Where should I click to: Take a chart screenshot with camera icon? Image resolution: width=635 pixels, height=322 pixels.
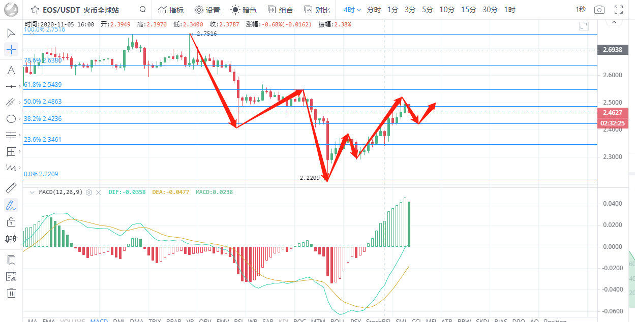599,10
